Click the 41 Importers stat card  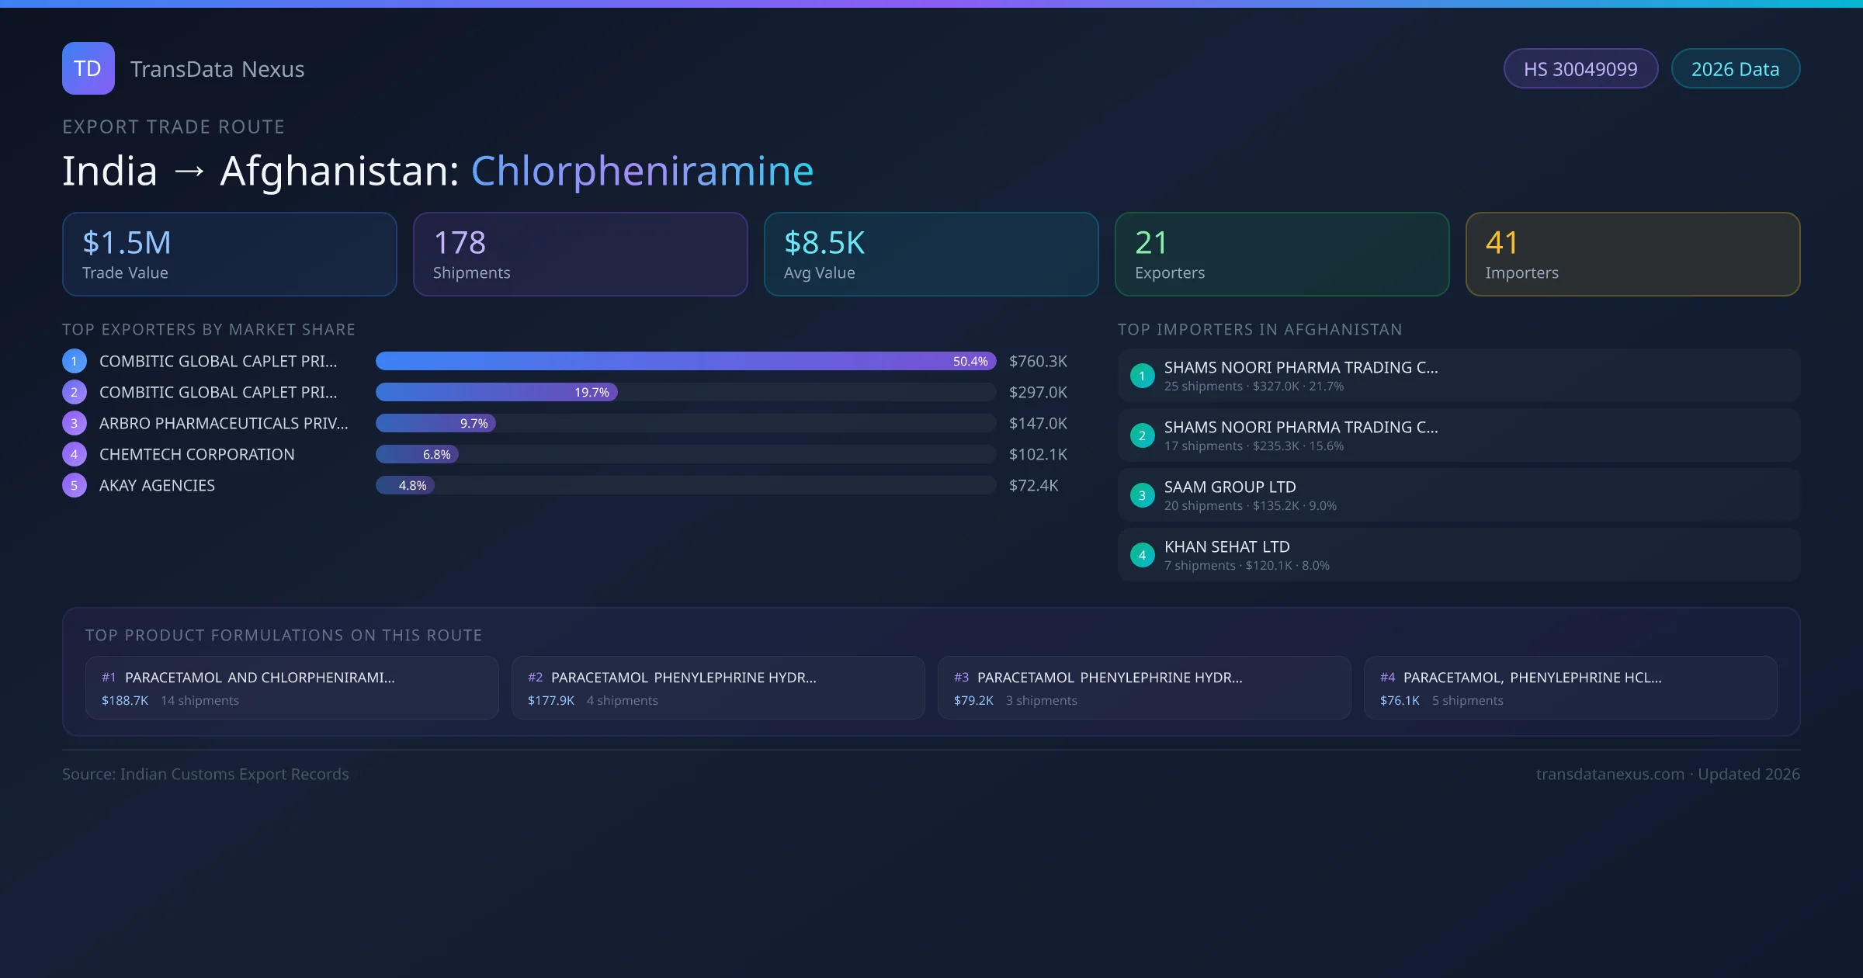1632,254
